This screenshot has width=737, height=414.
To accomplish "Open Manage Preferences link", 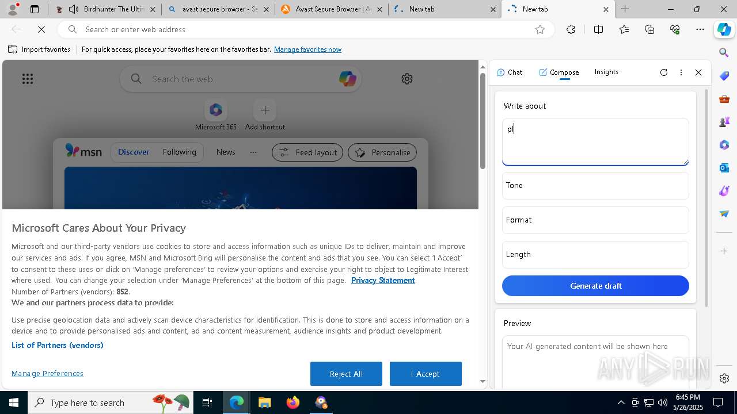I will (47, 373).
